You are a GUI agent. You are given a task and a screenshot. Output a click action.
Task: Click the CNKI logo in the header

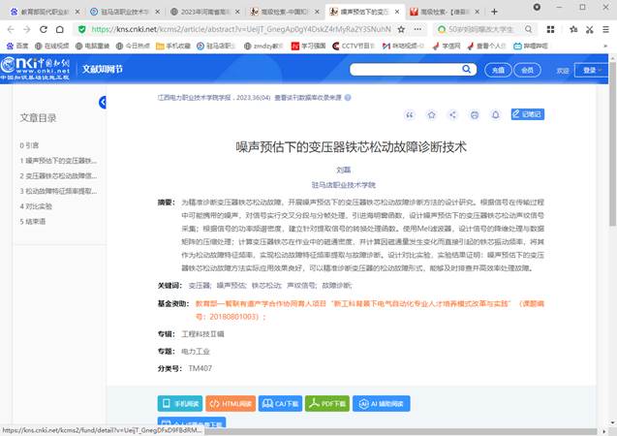point(35,69)
